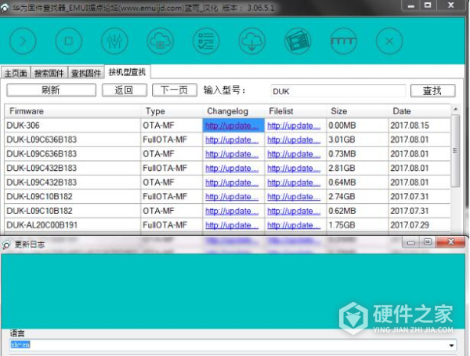Click the 更新日志 window title icon
This screenshot has height=356, width=470.
click(x=6, y=245)
